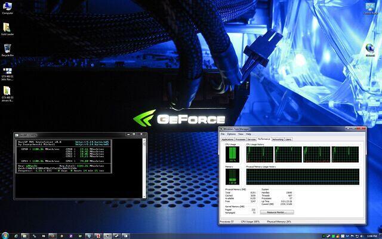The width and height of the screenshot is (382, 239).
Task: Switch to the Users tab
Action: (288, 139)
